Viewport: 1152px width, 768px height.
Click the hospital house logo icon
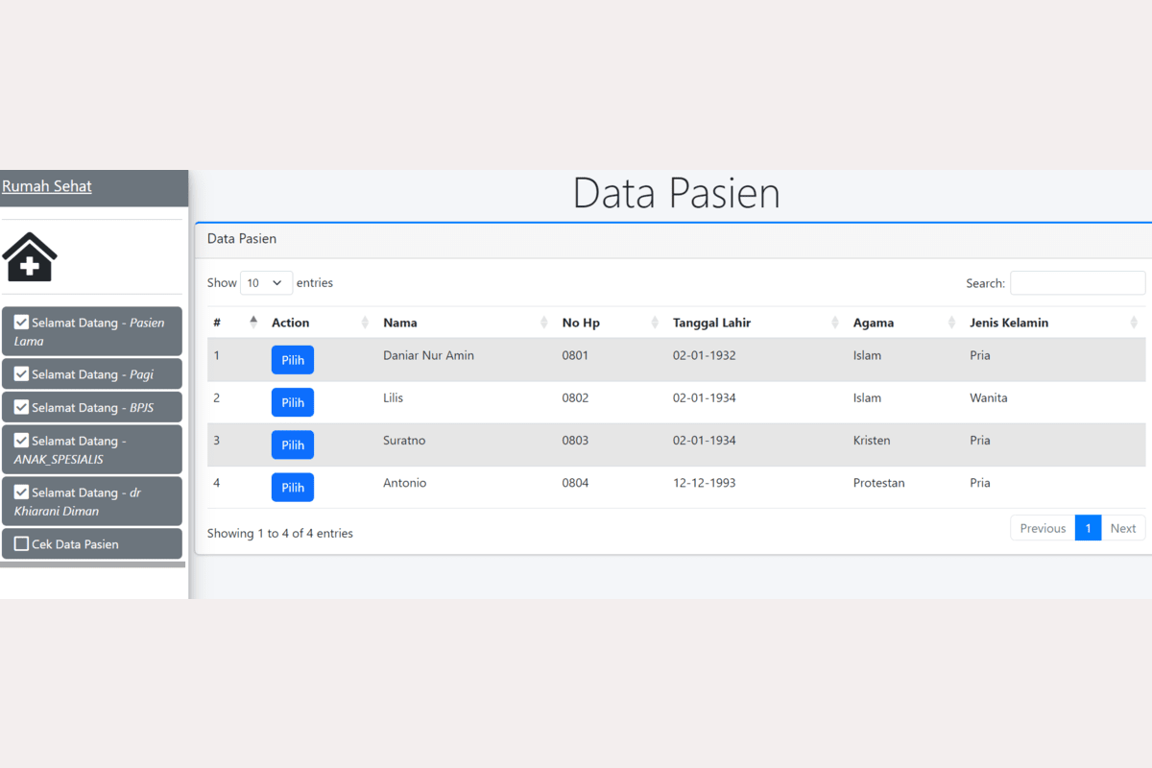pos(30,257)
